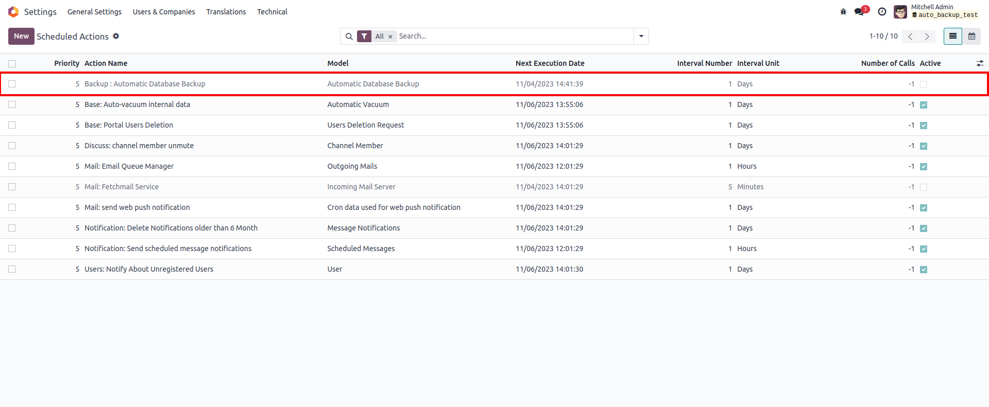This screenshot has width=989, height=407.
Task: Click the New button
Action: 21,36
